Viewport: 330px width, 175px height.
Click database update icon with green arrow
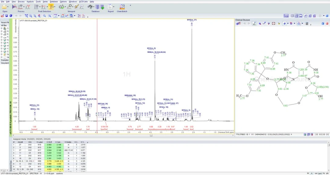click(102, 7)
